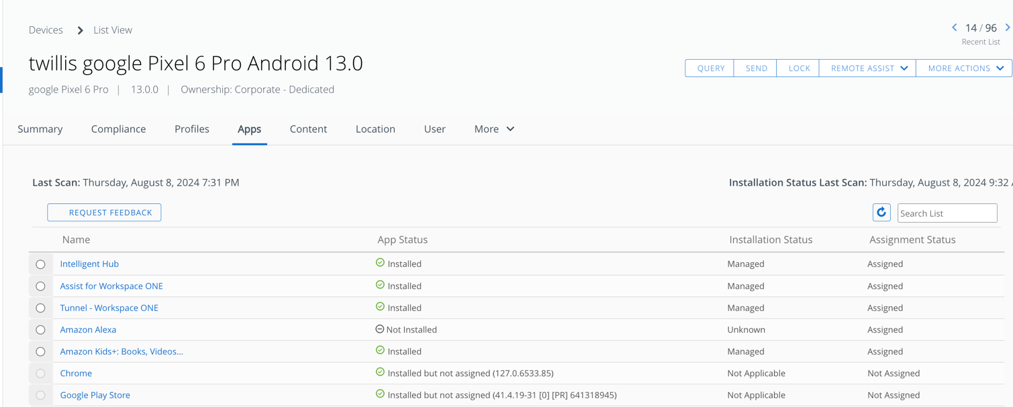
Task: Click the breadcrumb chevron after Devices
Action: pyautogui.click(x=80, y=30)
